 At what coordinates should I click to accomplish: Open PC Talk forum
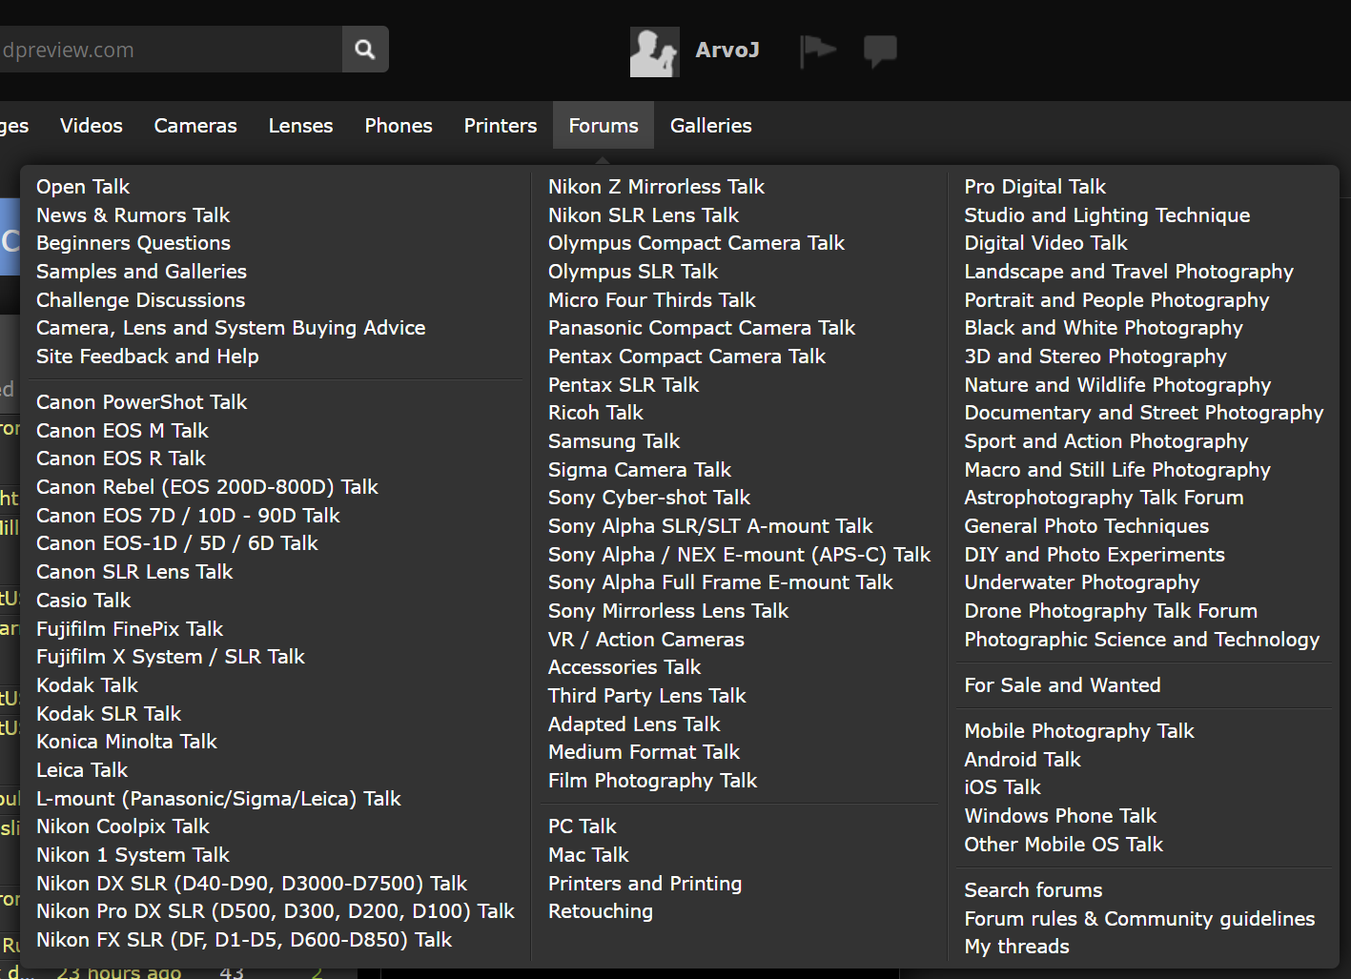583,826
